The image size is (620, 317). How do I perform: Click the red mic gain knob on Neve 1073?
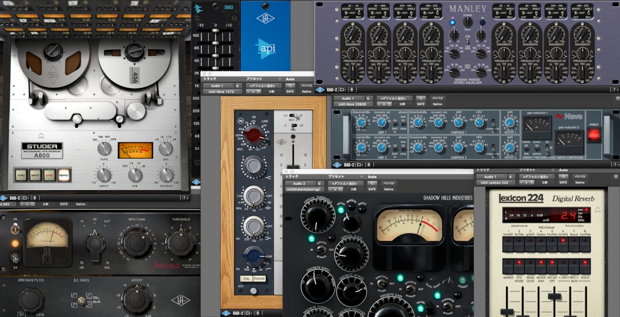tap(254, 135)
